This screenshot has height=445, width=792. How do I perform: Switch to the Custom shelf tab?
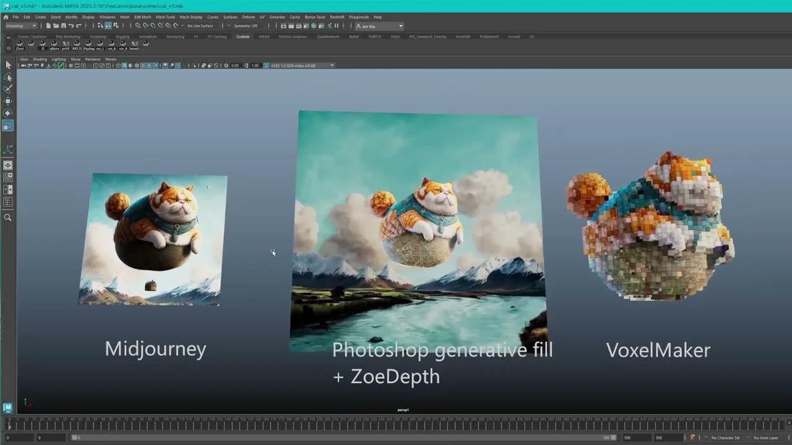click(x=243, y=36)
